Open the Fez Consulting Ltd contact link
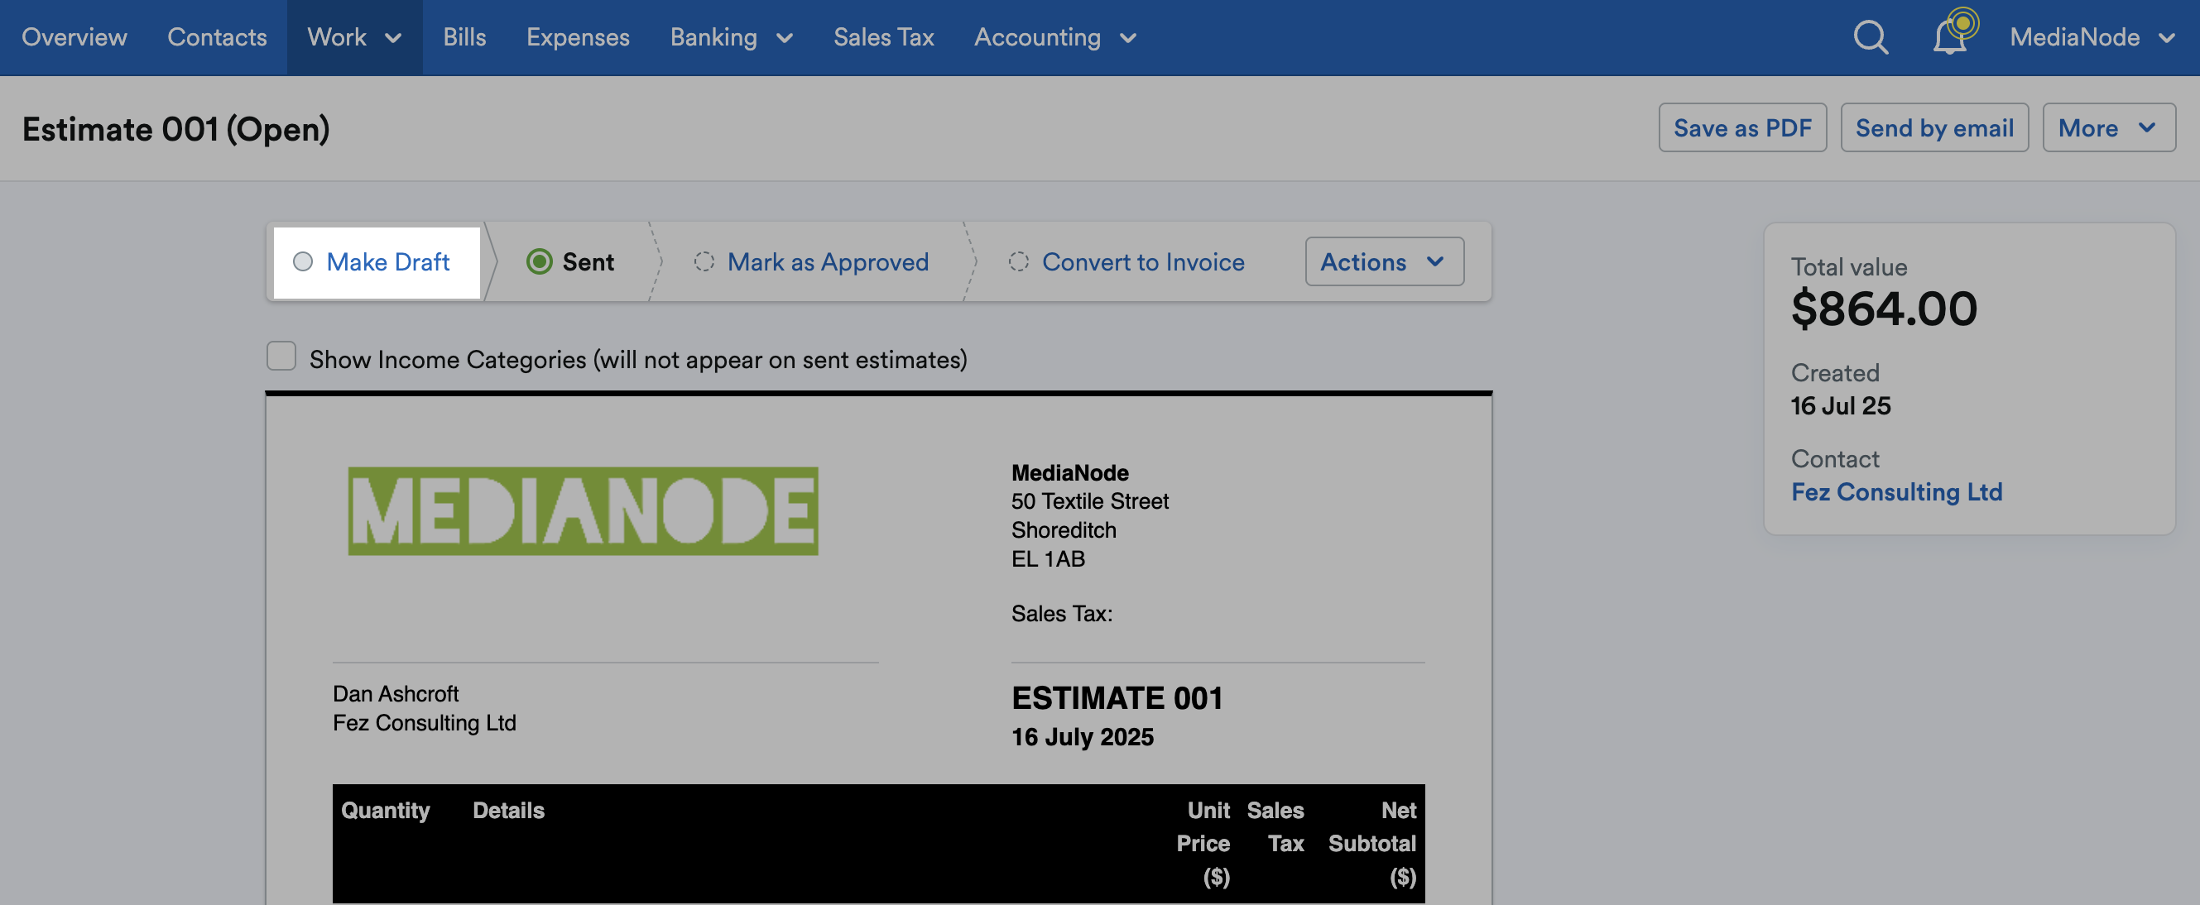The image size is (2200, 905). [x=1896, y=491]
